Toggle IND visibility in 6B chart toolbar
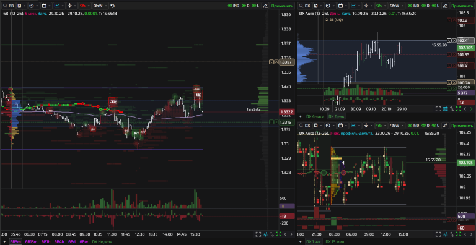This screenshot has height=245, width=476. [x=234, y=6]
